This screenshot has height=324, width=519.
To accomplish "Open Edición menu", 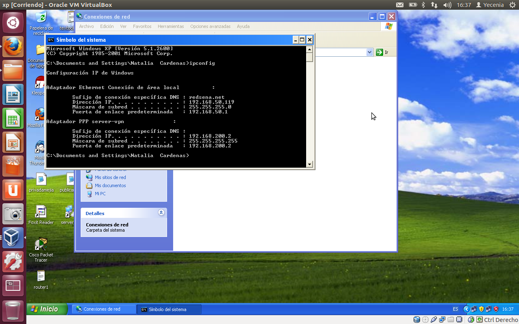I will pyautogui.click(x=107, y=26).
